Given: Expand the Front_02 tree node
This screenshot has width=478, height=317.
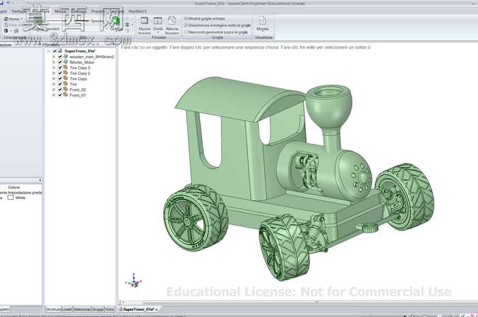Looking at the screenshot, I should point(54,90).
